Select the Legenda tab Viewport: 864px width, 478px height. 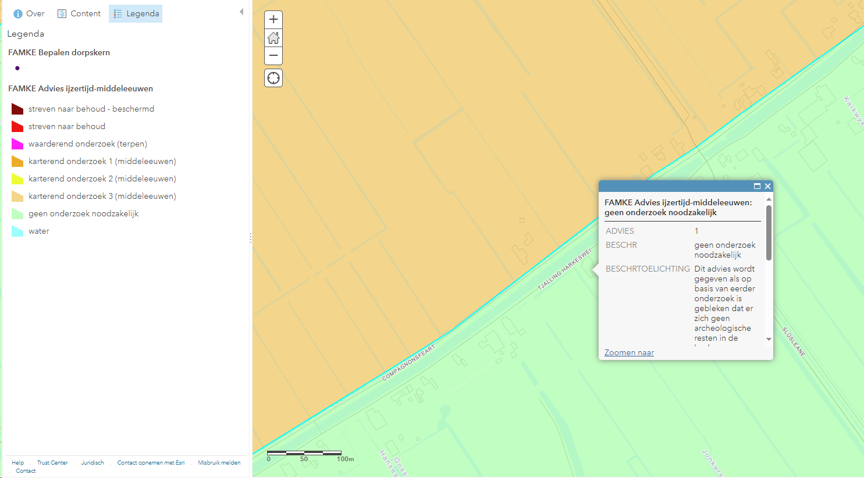136,13
